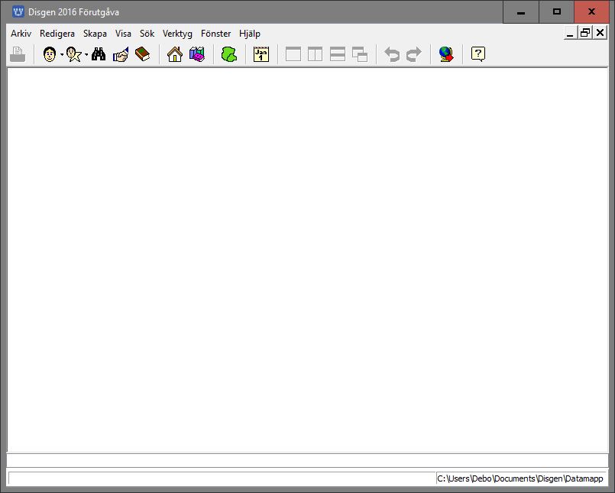
Task: Minimize the Disgen 2016 window
Action: [521, 11]
